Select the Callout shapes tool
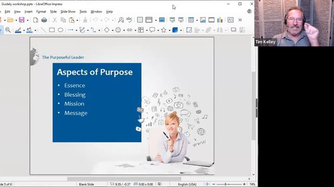Screen dimensions: 334x187 coord(152,30)
